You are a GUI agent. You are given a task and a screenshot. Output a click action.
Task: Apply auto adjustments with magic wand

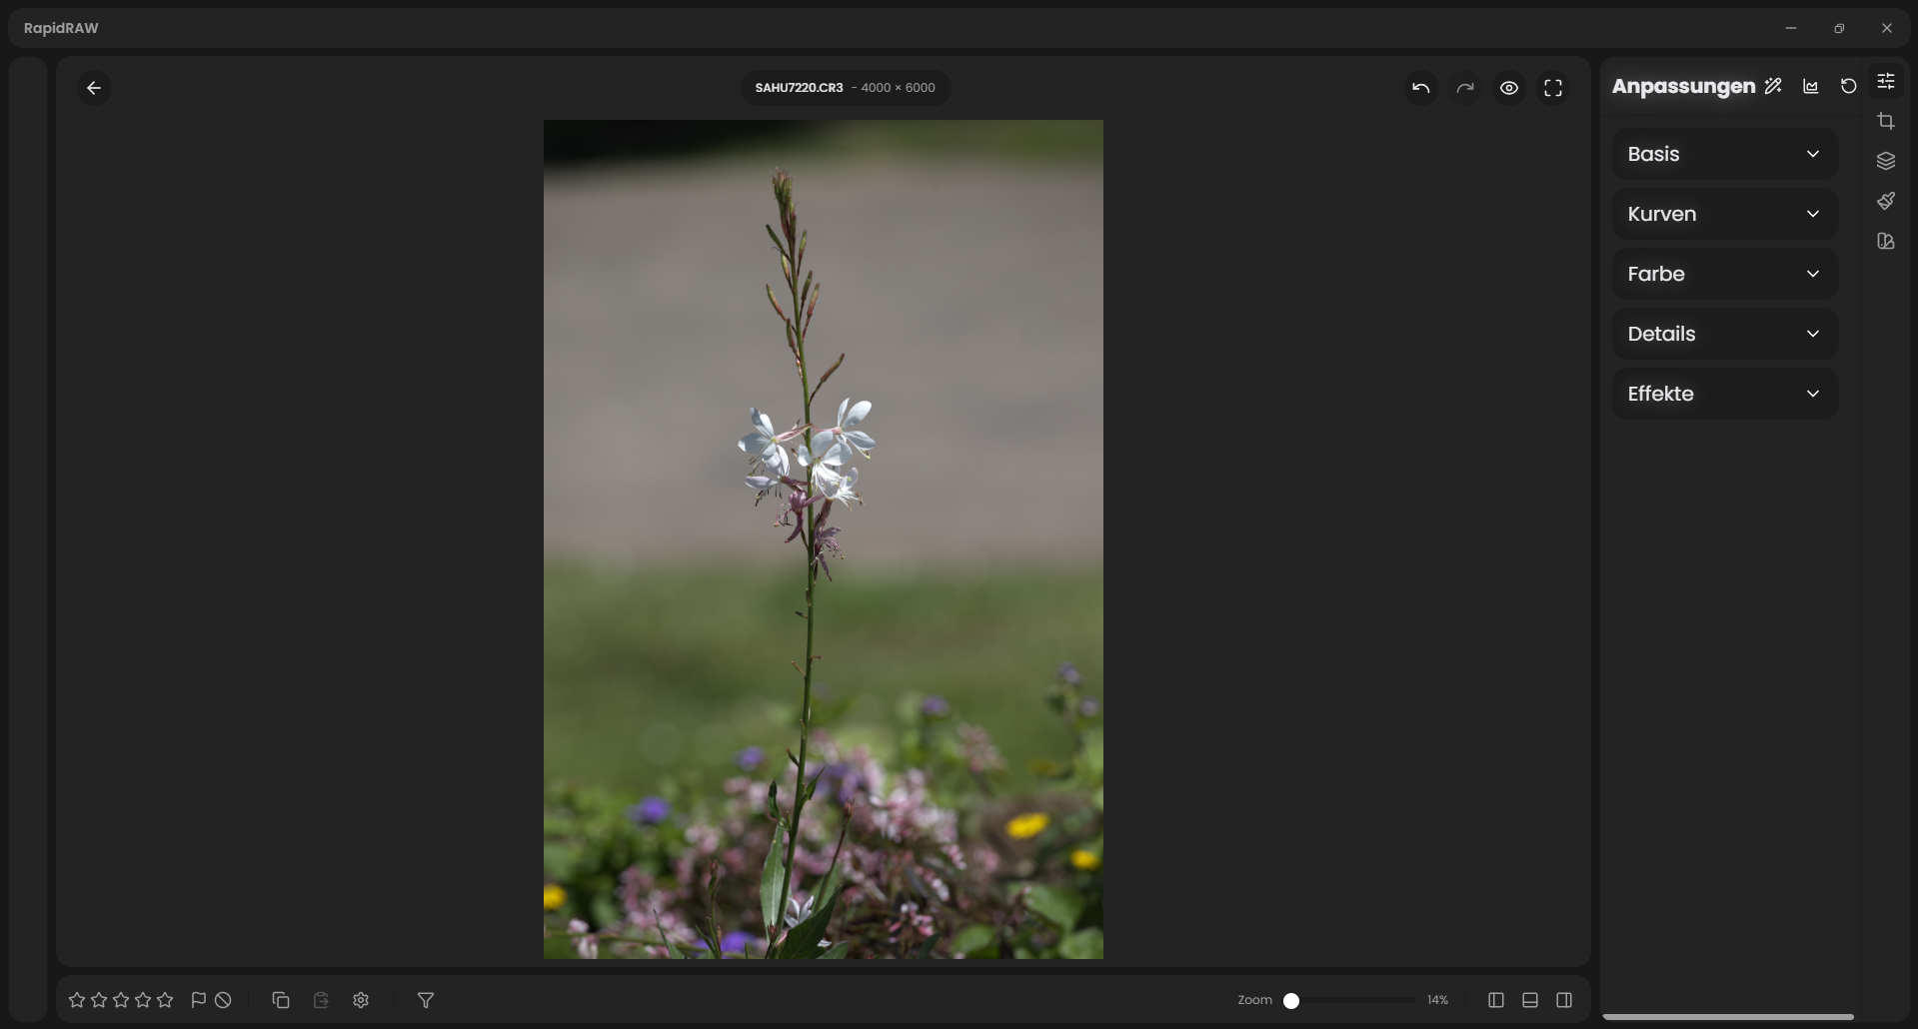pyautogui.click(x=1773, y=86)
